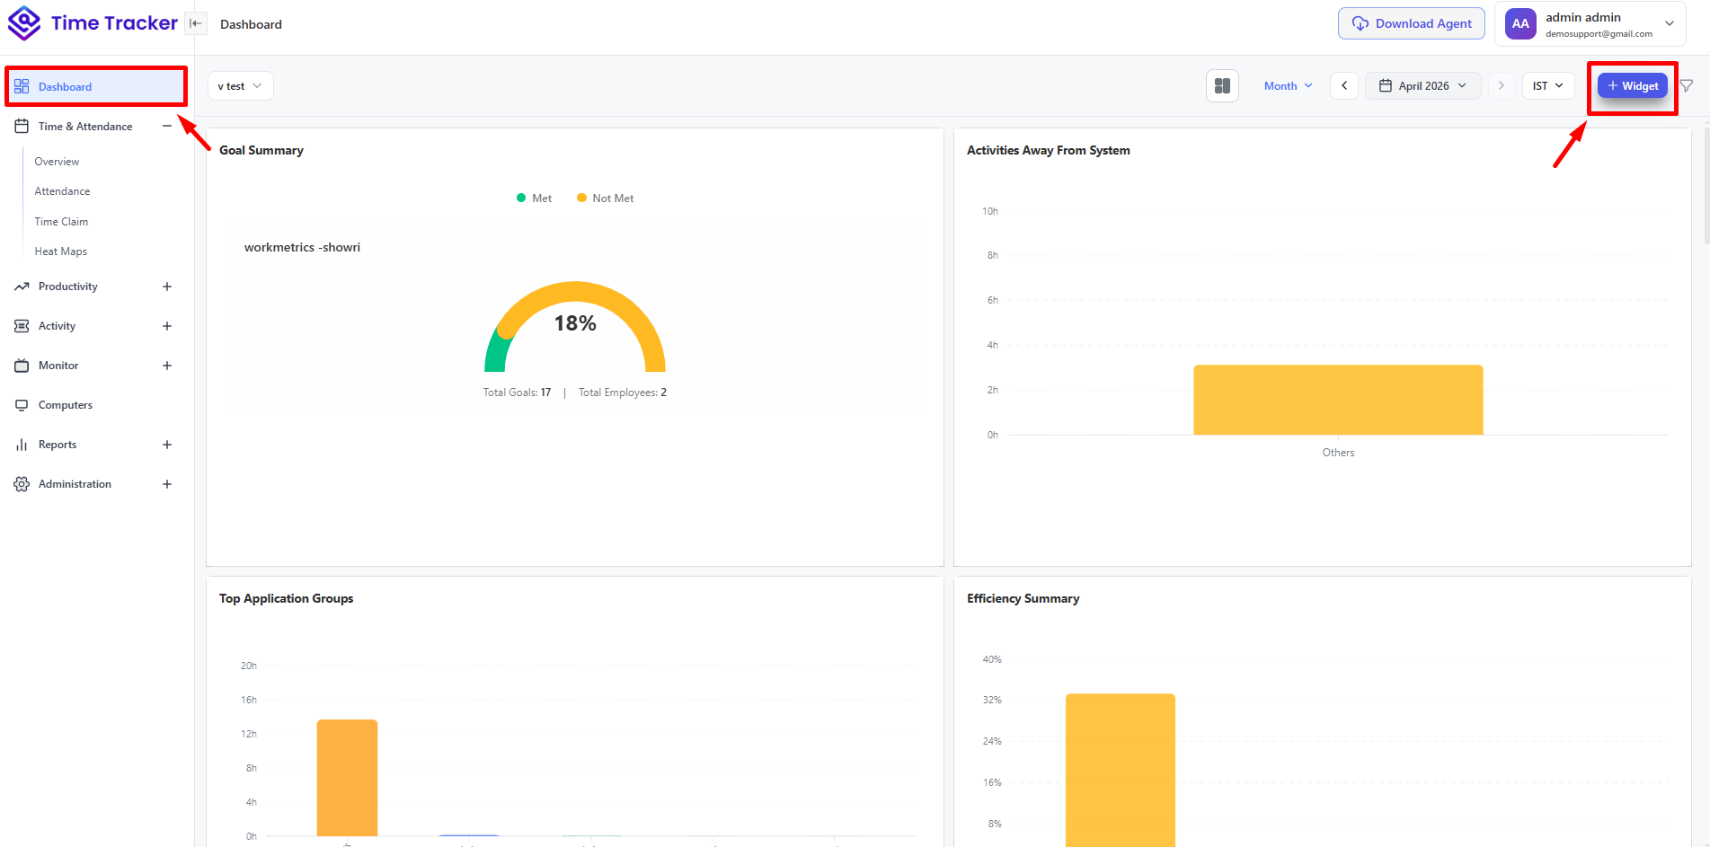1710x847 pixels.
Task: Click the Efficiency Summary title
Action: [1023, 598]
